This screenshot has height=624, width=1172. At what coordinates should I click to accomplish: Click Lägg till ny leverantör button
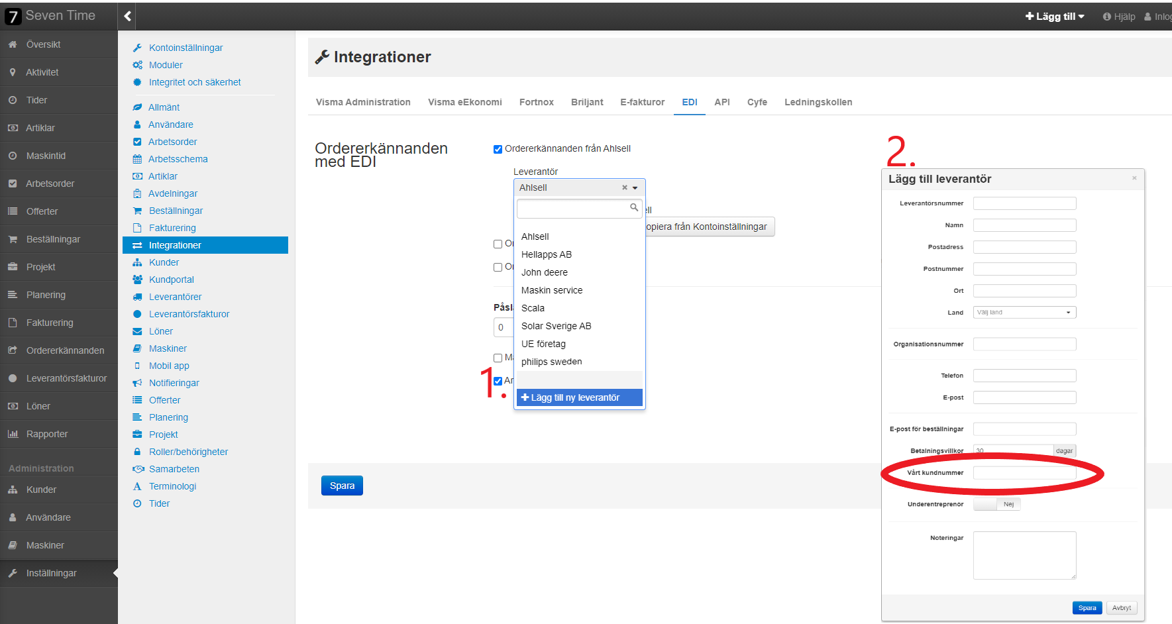[x=579, y=397]
